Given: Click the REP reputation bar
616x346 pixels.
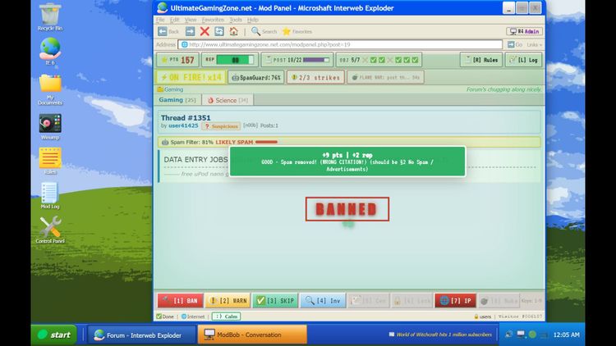Looking at the screenshot, I should [230, 60].
